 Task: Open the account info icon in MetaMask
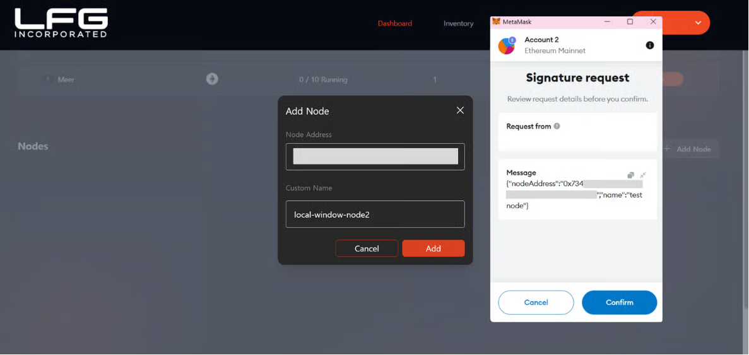point(650,45)
